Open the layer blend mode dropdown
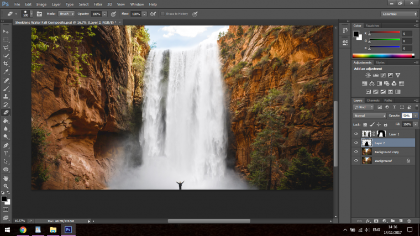 click(x=370, y=116)
